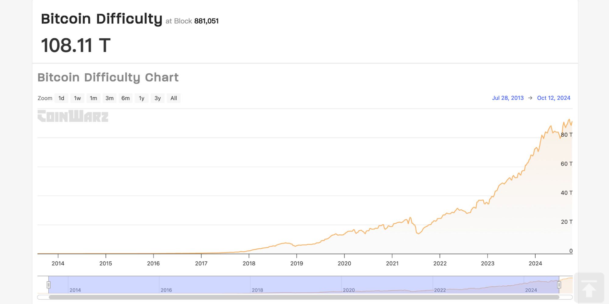Set chart zoom to 1d
Screen dimensions: 609x304
click(x=61, y=98)
